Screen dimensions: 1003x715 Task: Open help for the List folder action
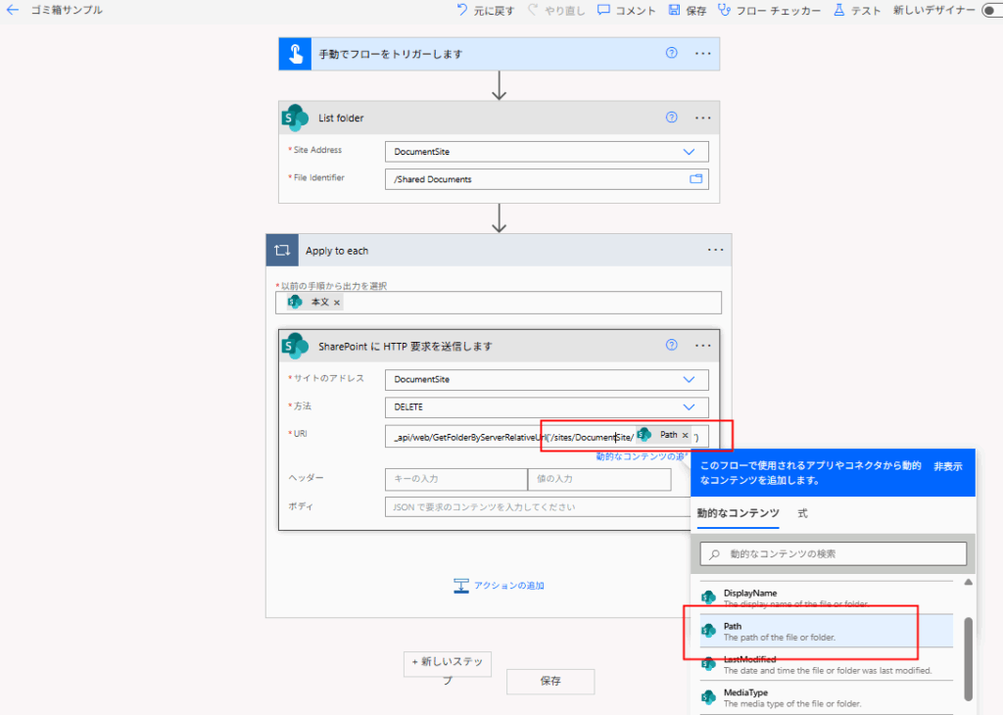pos(671,117)
